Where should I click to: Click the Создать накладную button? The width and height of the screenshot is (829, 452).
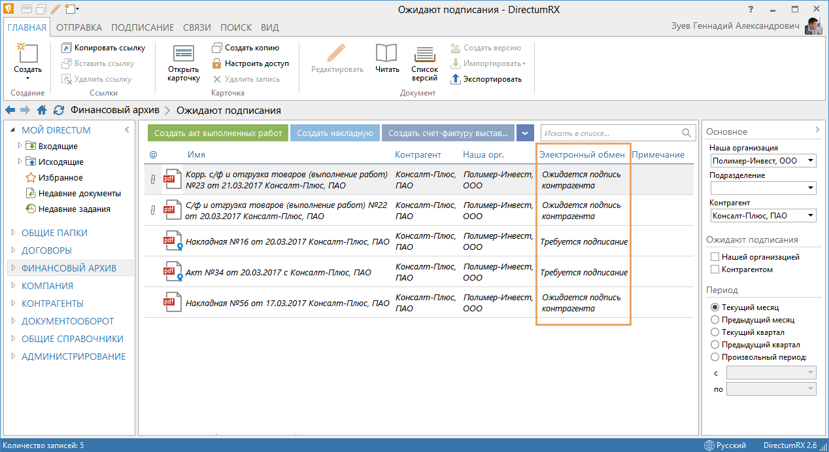[x=335, y=133]
